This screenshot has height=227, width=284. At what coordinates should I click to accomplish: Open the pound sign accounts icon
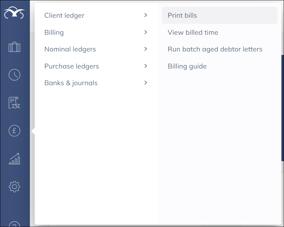click(14, 131)
